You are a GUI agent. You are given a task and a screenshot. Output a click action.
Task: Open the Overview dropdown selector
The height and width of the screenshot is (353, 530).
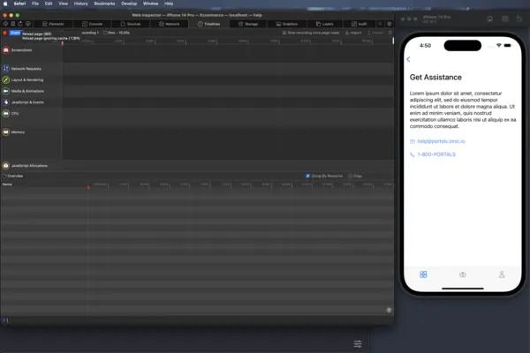14,176
